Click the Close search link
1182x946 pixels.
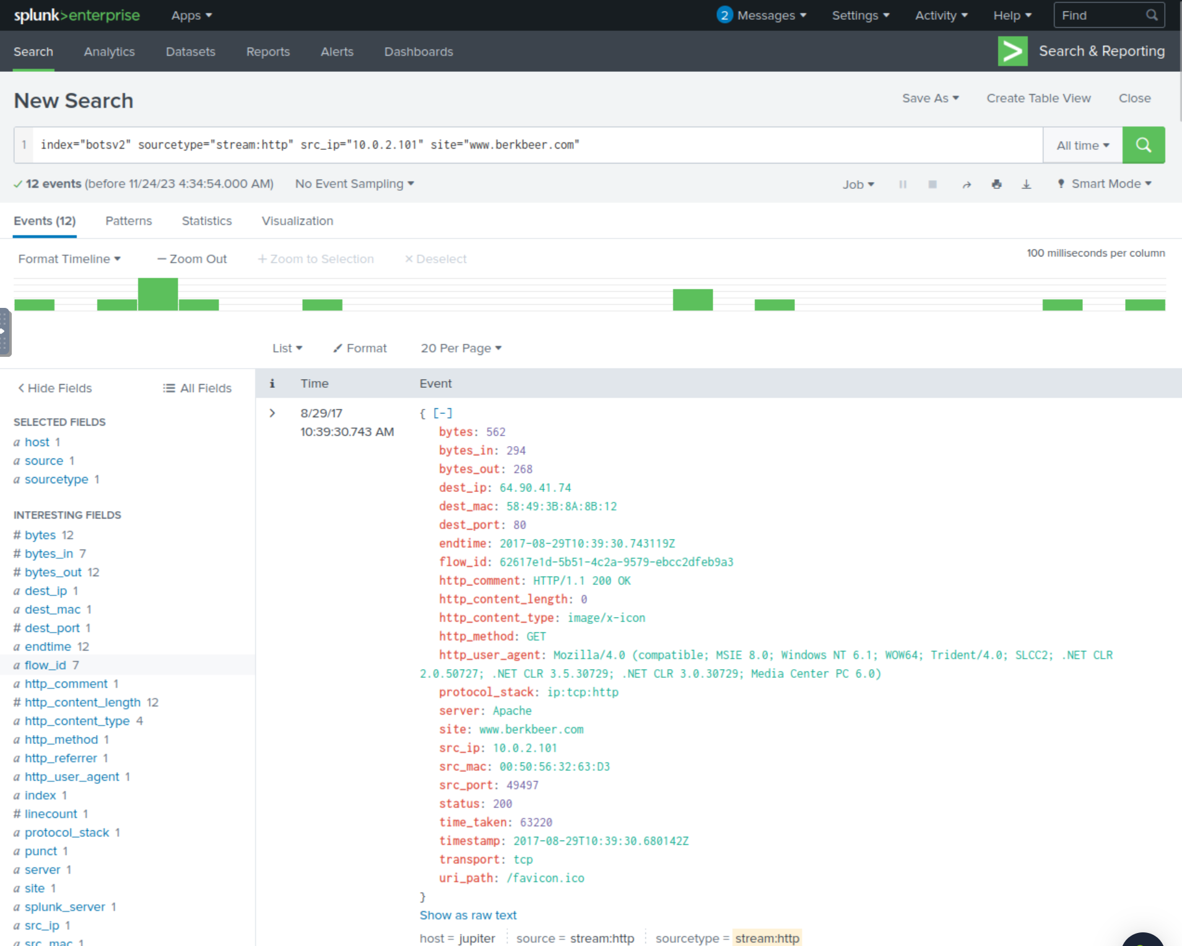coord(1134,98)
